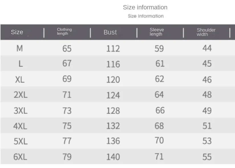
Task: Click the gray 'Size Information' subtitle text
Action: pyautogui.click(x=146, y=16)
